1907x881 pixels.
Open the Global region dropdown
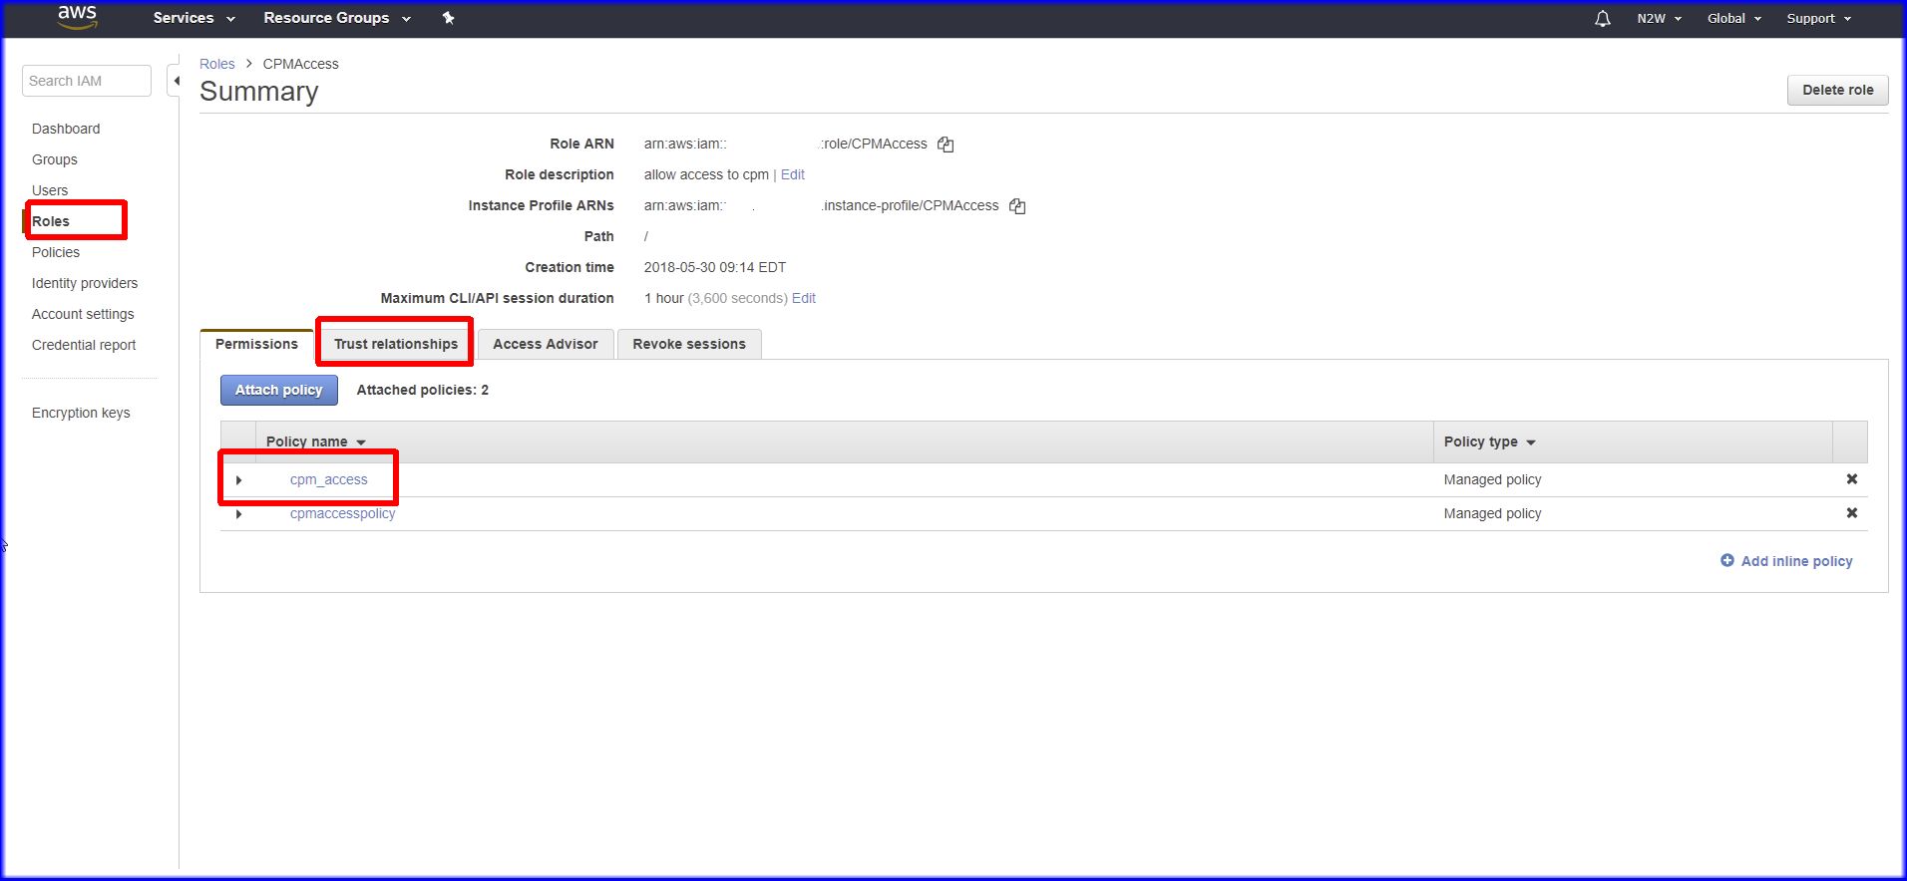(1734, 18)
